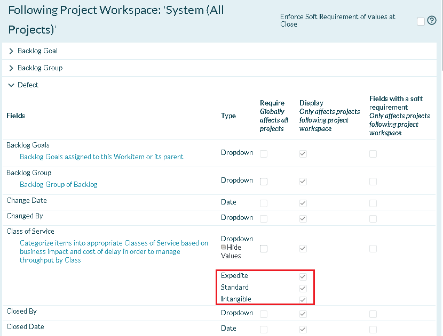This screenshot has height=336, width=443.
Task: Click 'Display Only affects projects' column header
Action: pos(330,116)
